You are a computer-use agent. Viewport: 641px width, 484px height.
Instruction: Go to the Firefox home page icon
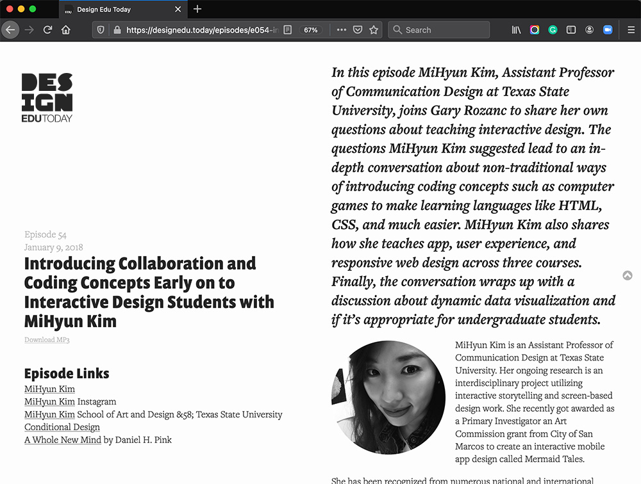coord(65,30)
